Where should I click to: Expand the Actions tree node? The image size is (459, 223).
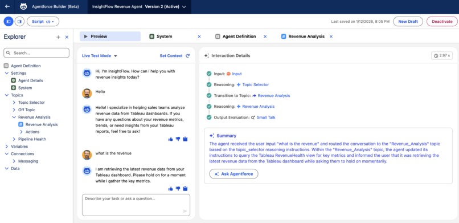[x=21, y=132]
